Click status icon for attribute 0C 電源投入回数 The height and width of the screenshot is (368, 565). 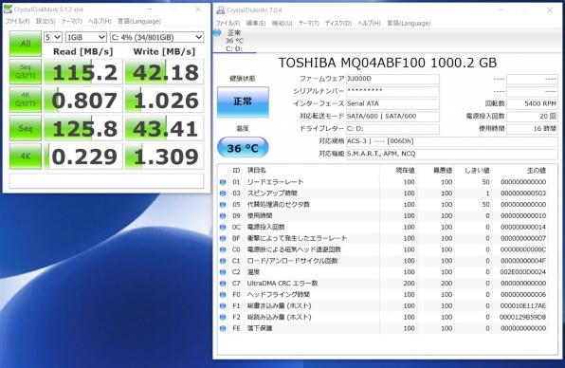point(223,227)
